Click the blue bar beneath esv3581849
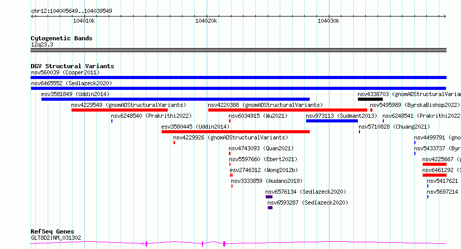Screen dimensions: 461x249 point(176,99)
